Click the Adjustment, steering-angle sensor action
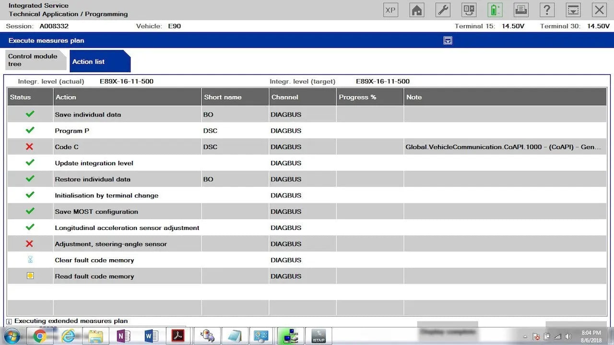 pyautogui.click(x=111, y=244)
